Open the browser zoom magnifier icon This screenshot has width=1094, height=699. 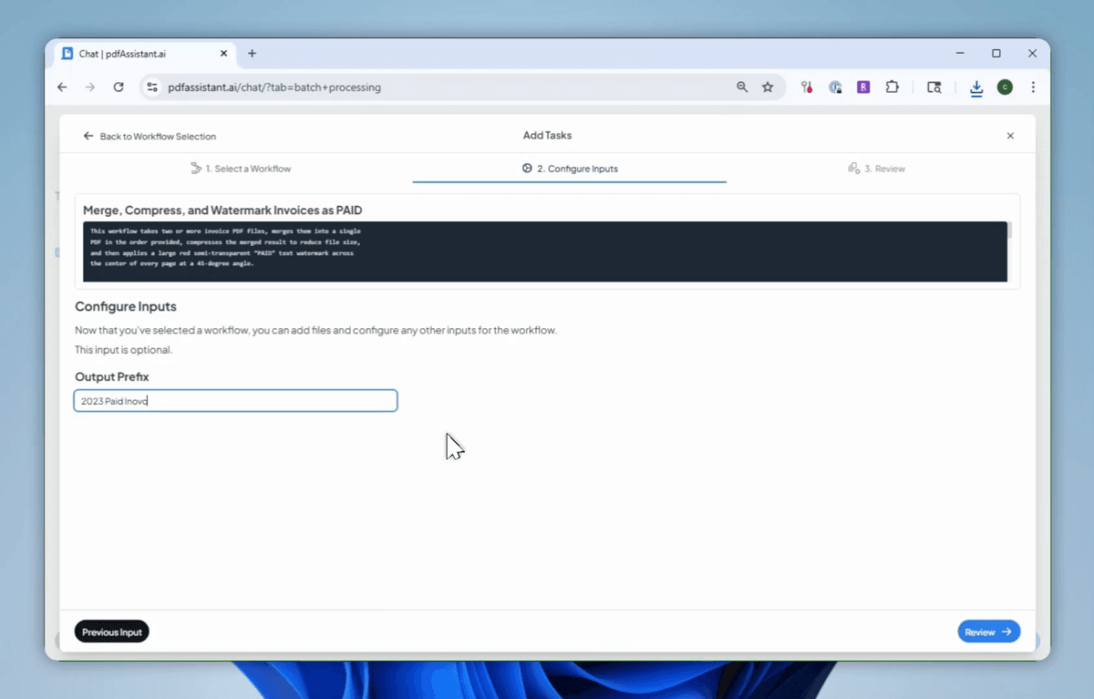pyautogui.click(x=742, y=87)
